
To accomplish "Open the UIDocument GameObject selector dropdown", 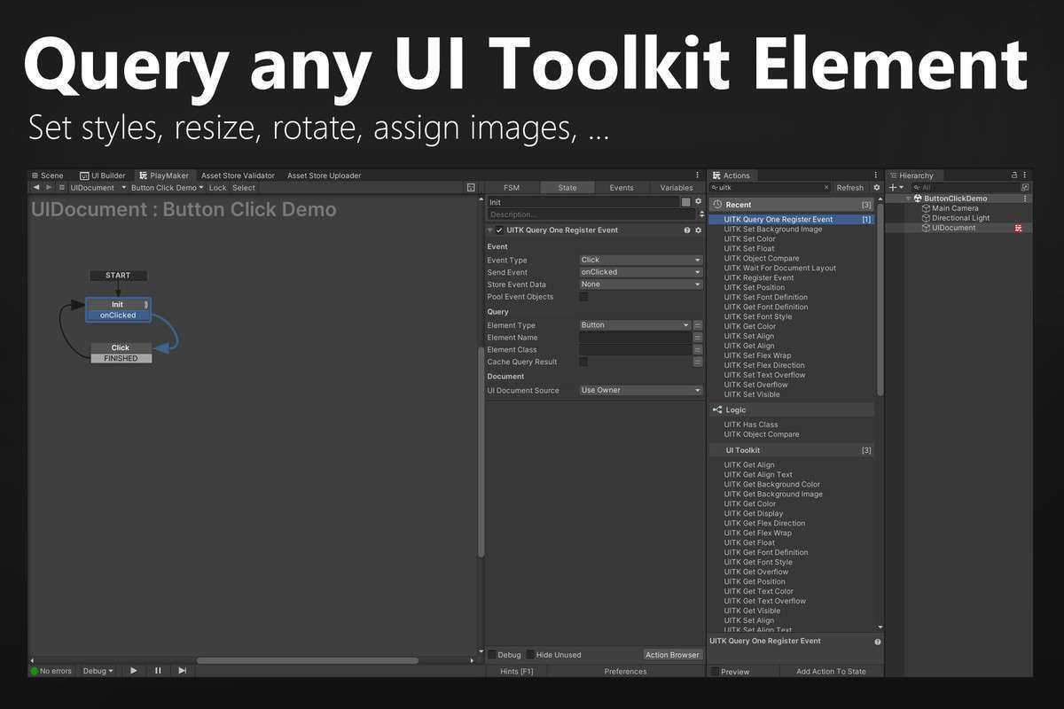I will pyautogui.click(x=98, y=188).
